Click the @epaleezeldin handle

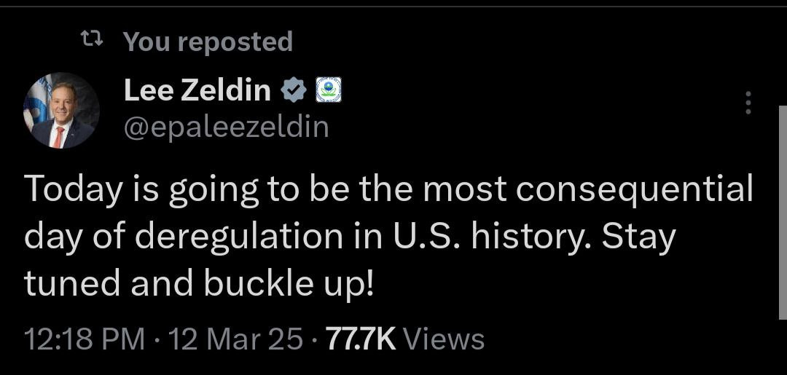pyautogui.click(x=226, y=127)
